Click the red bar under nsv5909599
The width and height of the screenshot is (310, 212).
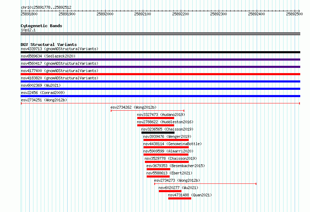[166, 155]
